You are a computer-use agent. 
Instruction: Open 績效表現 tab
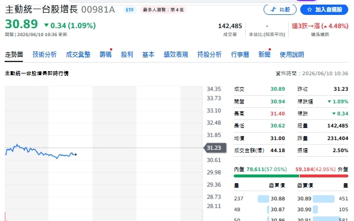tap(176, 55)
